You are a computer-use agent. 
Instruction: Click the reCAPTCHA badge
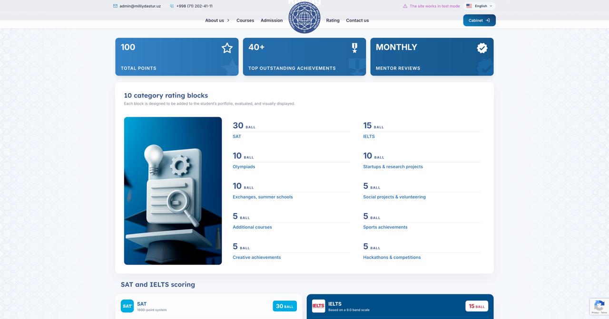coord(599,307)
